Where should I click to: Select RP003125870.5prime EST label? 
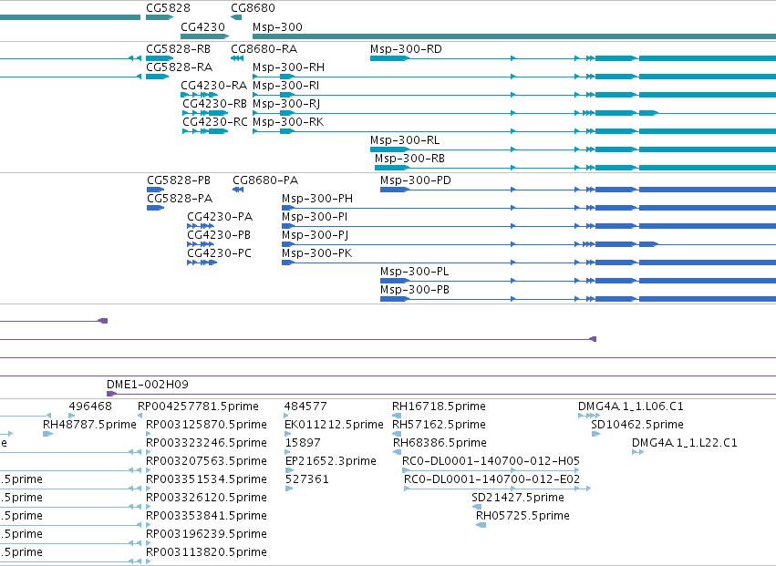[206, 425]
